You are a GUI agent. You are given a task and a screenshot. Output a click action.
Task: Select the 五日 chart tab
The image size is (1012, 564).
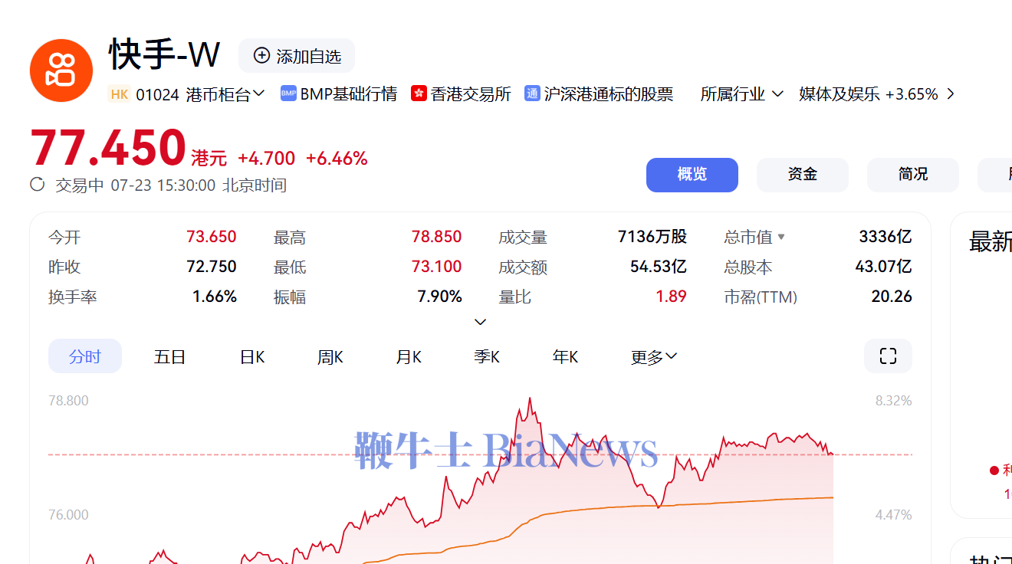[x=169, y=356]
